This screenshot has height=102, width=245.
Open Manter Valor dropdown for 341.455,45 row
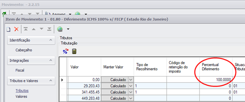tap(131, 92)
